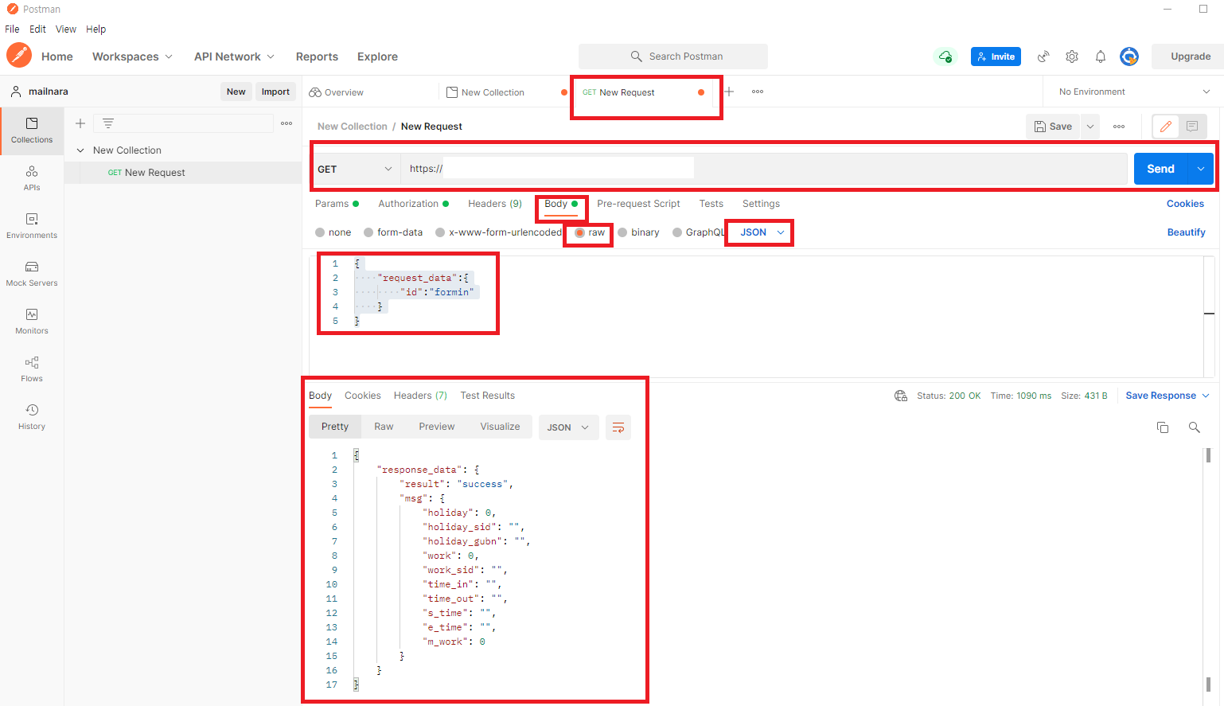The width and height of the screenshot is (1224, 706).
Task: Click the Beautify link
Action: [x=1186, y=232]
